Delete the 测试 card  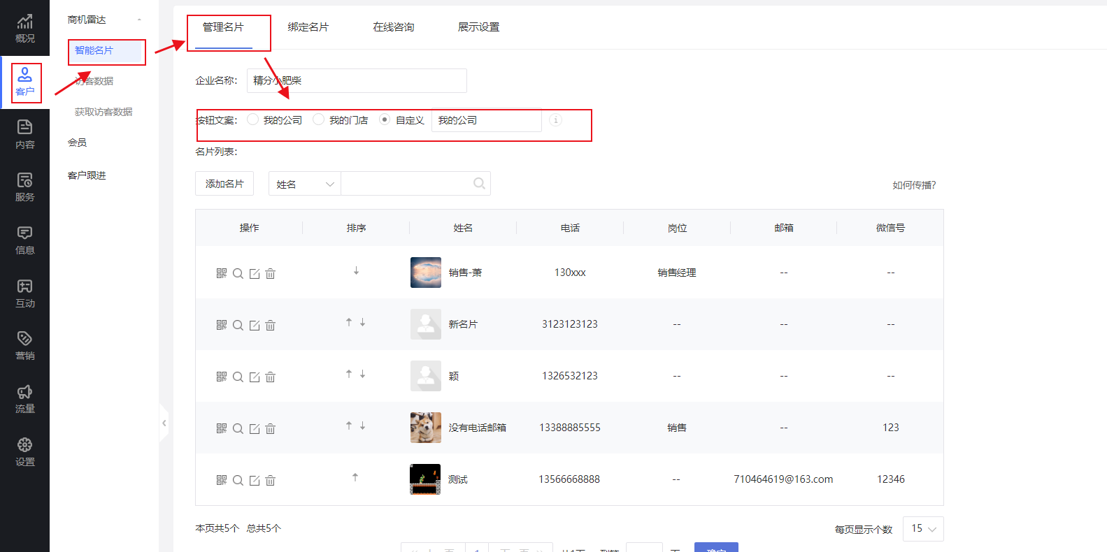coord(271,480)
